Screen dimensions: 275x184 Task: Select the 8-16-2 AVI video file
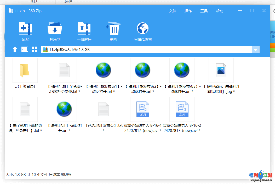coord(182,109)
